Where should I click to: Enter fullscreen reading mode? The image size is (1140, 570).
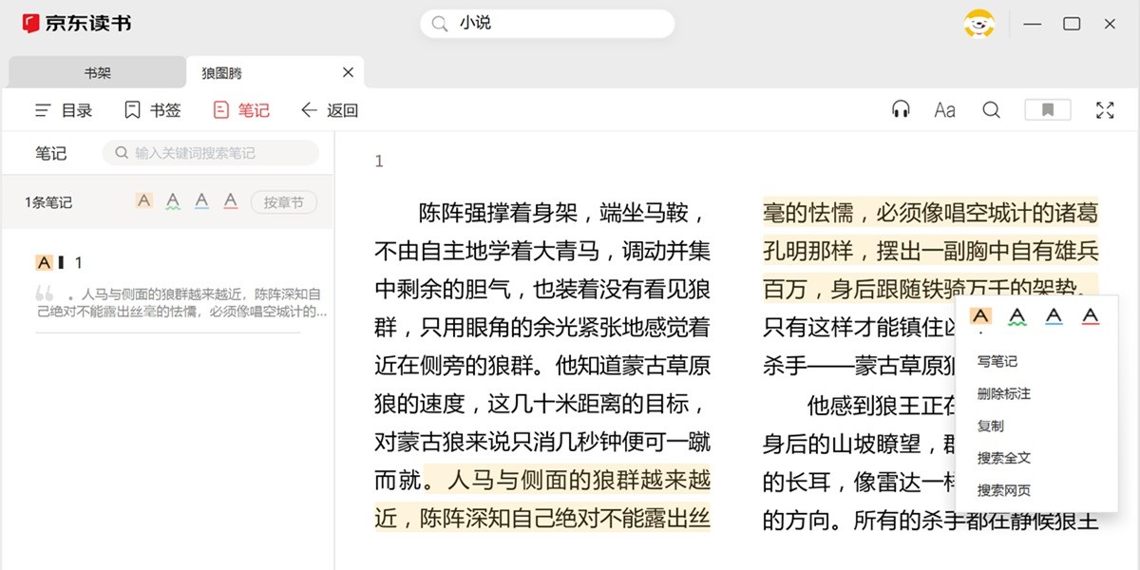click(1105, 110)
